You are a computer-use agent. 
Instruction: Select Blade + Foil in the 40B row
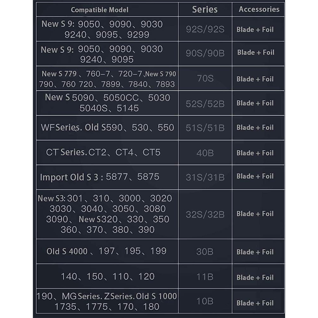click(x=255, y=153)
